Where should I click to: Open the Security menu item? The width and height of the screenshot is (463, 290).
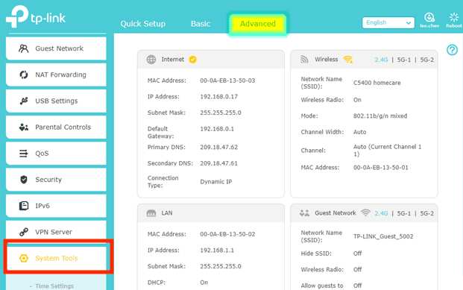56,180
